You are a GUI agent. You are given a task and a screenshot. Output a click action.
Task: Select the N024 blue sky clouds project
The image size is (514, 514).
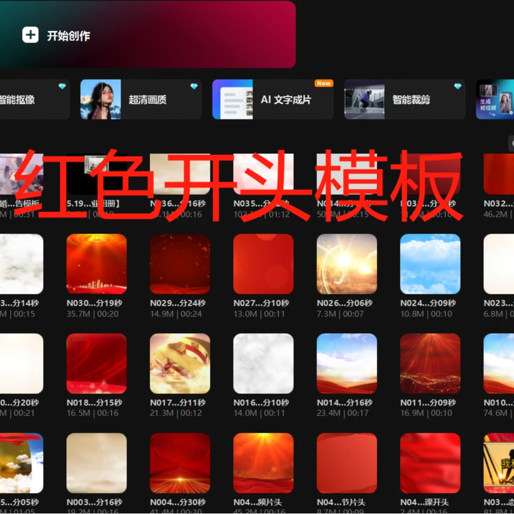(430, 264)
